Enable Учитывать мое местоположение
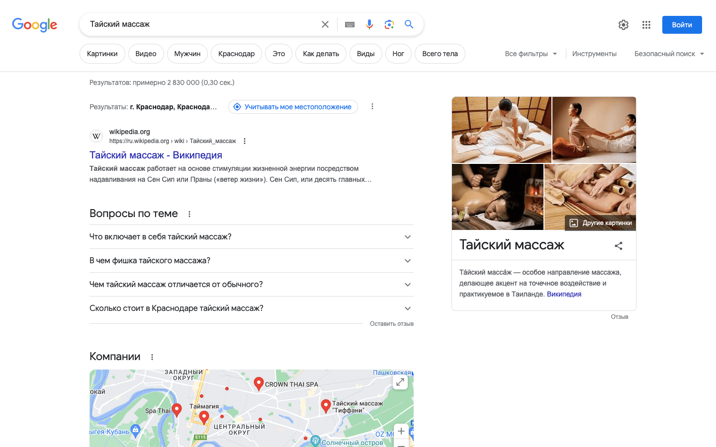Screen dimensions: 716x447 point(293,107)
